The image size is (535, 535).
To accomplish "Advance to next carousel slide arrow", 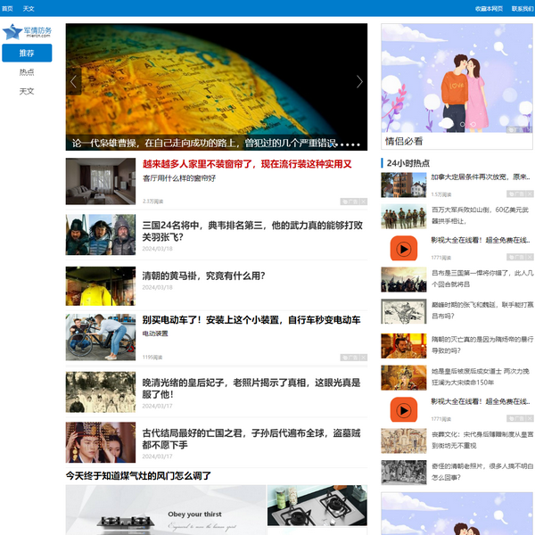I will coord(359,81).
